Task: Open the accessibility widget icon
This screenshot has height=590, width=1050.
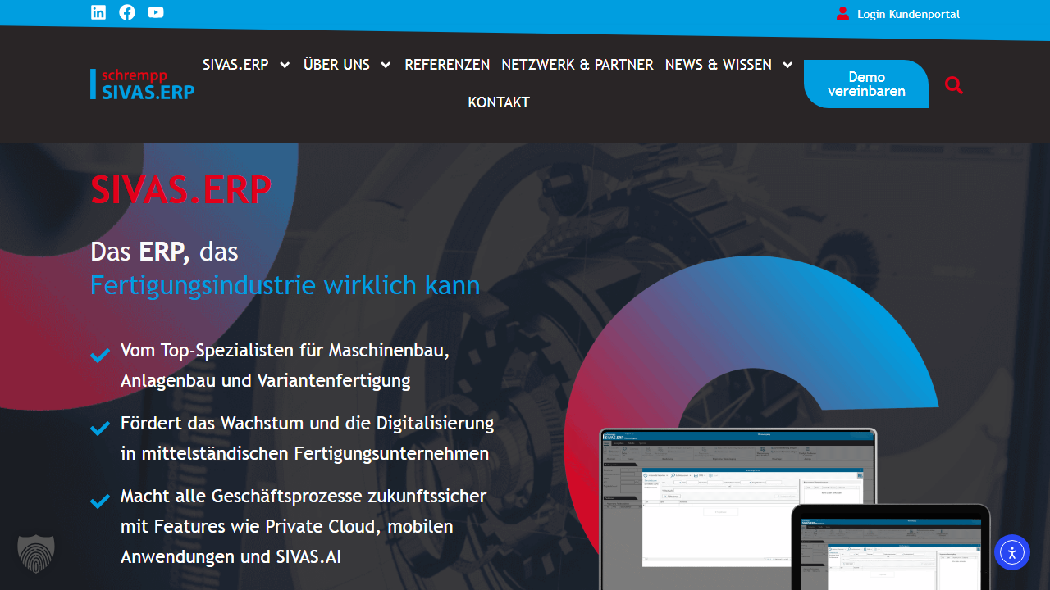Action: [x=1012, y=552]
